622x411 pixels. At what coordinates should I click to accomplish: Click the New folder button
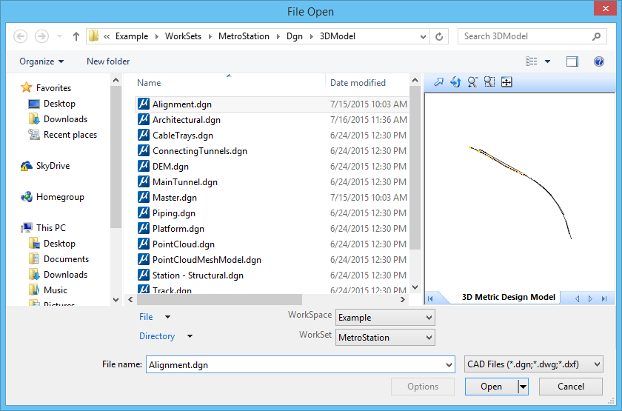pyautogui.click(x=108, y=61)
